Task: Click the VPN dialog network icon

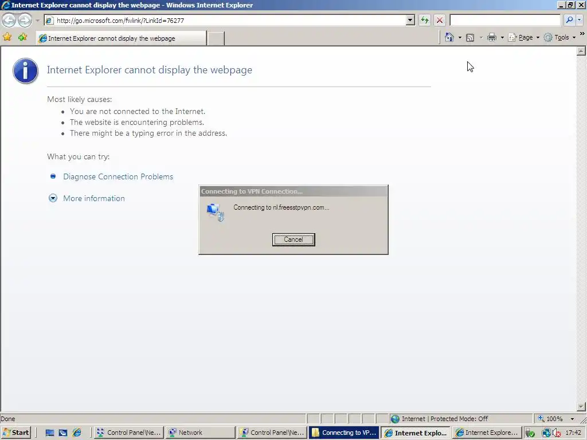Action: (216, 212)
